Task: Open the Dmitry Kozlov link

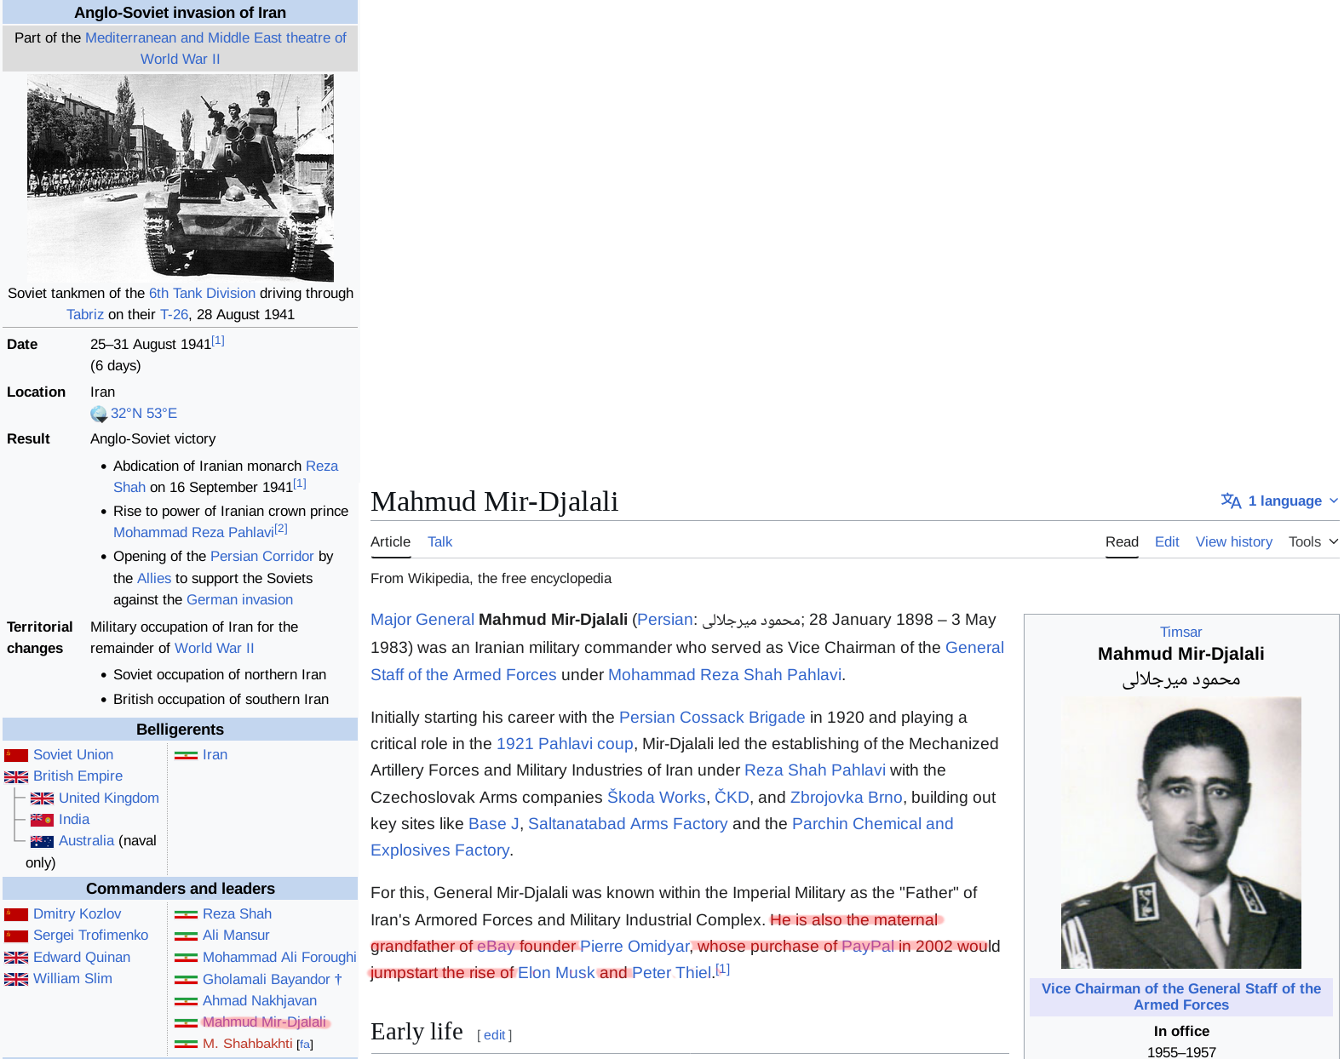Action: [77, 913]
